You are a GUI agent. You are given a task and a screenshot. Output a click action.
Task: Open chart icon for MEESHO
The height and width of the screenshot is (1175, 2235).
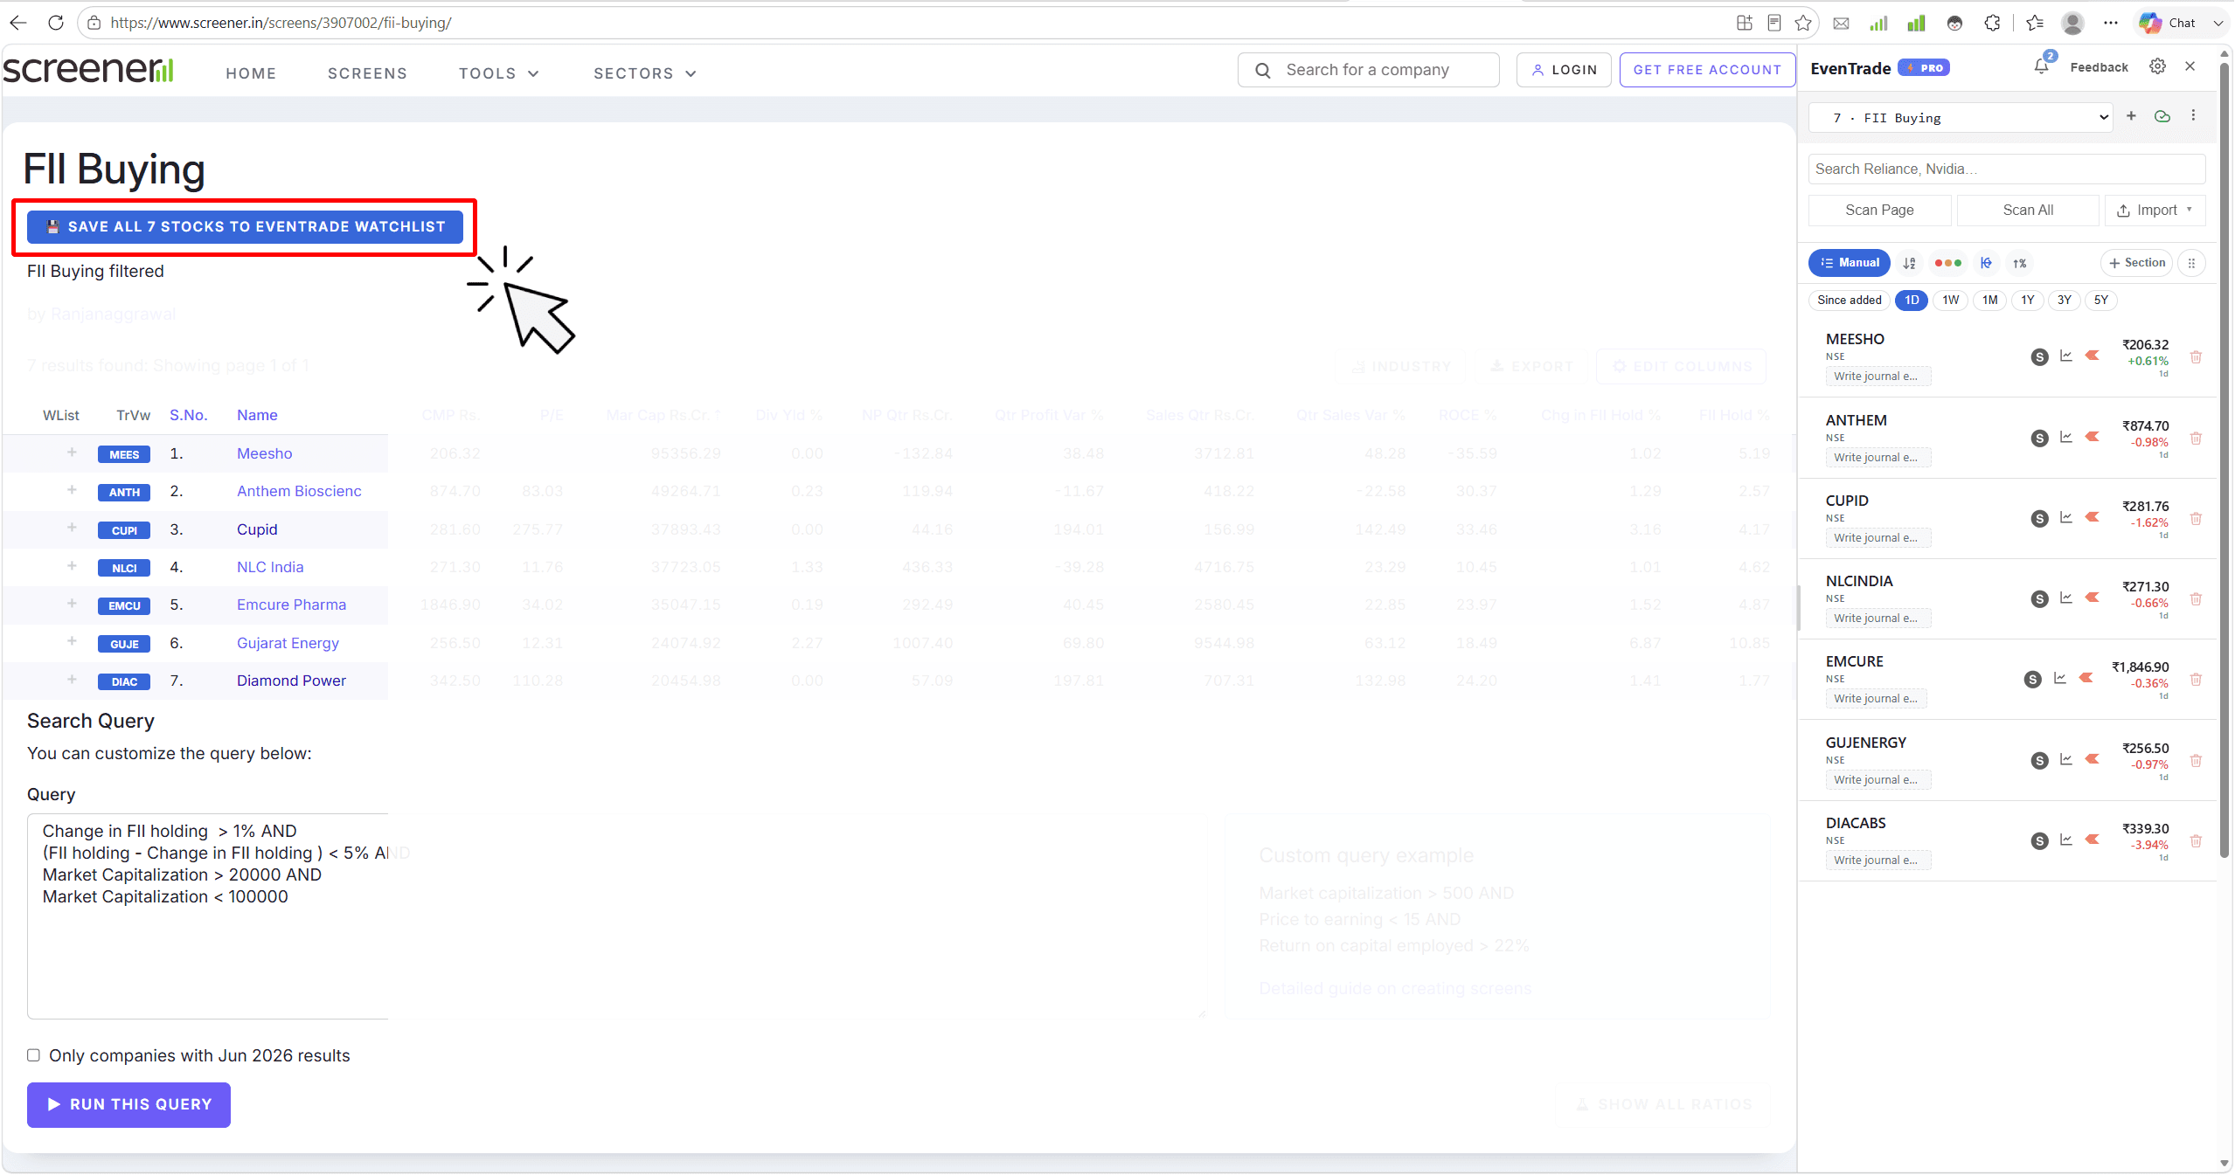2066,356
